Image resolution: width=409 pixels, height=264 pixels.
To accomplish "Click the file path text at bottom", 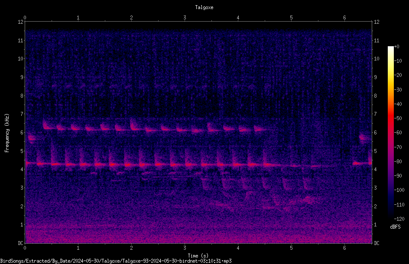I will (116, 261).
